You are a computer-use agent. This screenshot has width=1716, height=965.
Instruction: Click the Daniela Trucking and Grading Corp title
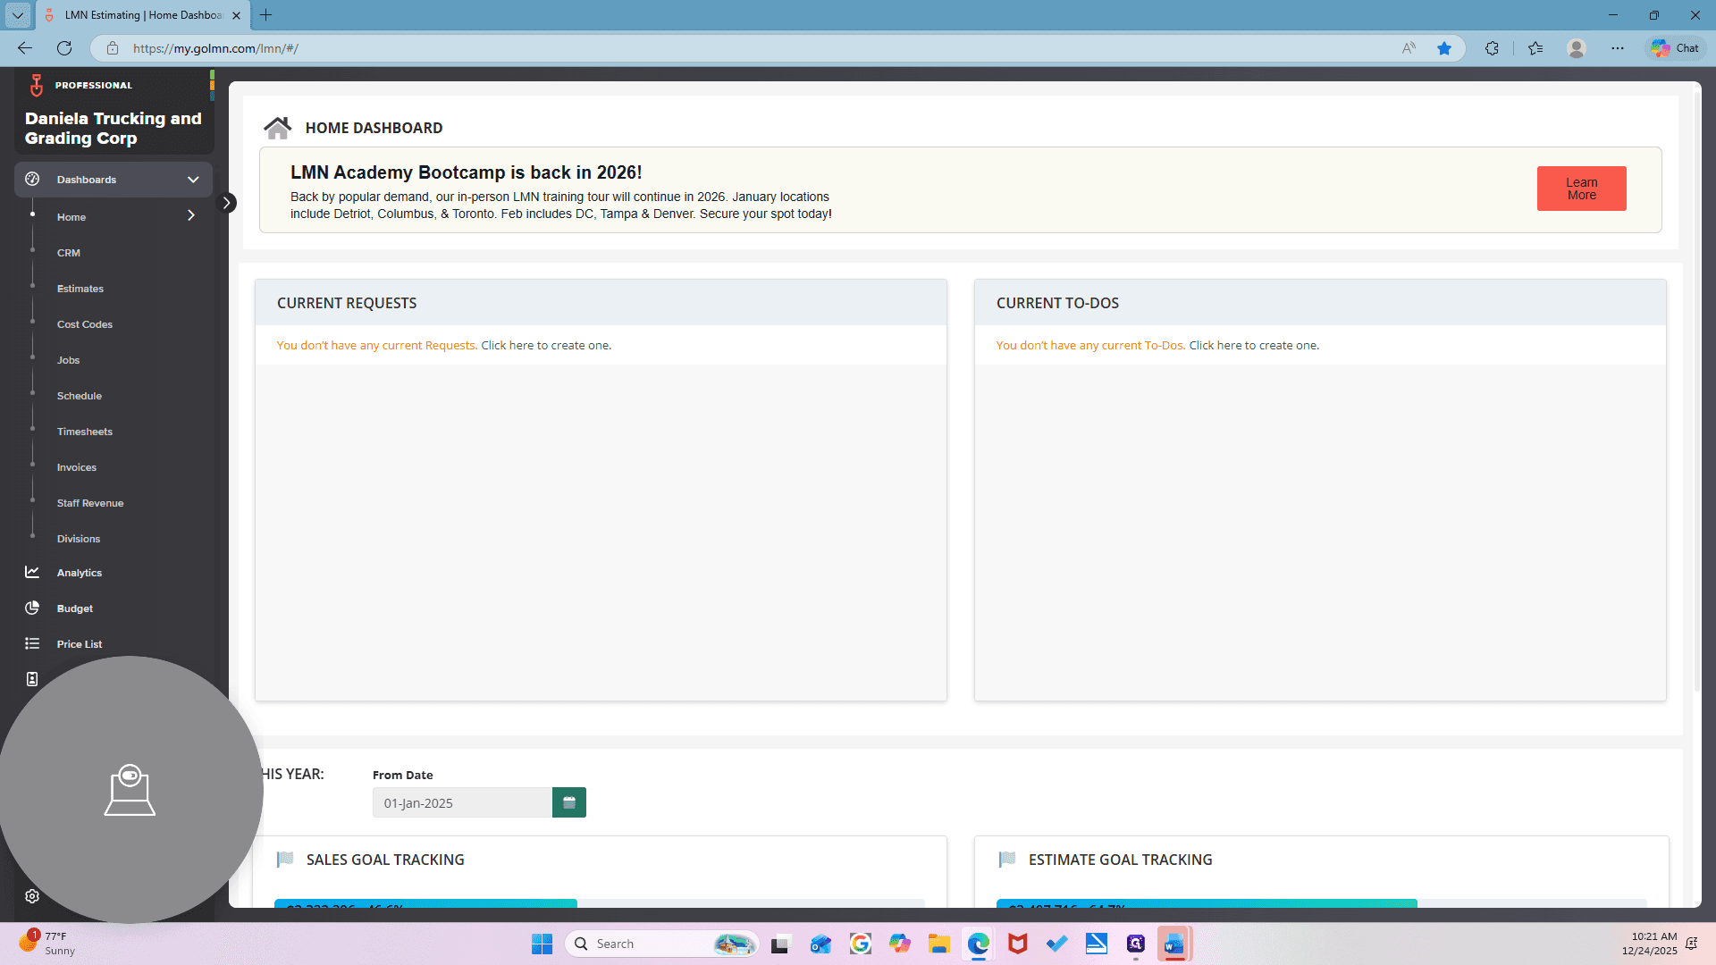pyautogui.click(x=114, y=128)
